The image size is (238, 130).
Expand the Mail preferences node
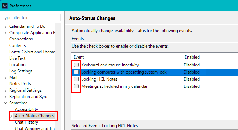point(5,78)
